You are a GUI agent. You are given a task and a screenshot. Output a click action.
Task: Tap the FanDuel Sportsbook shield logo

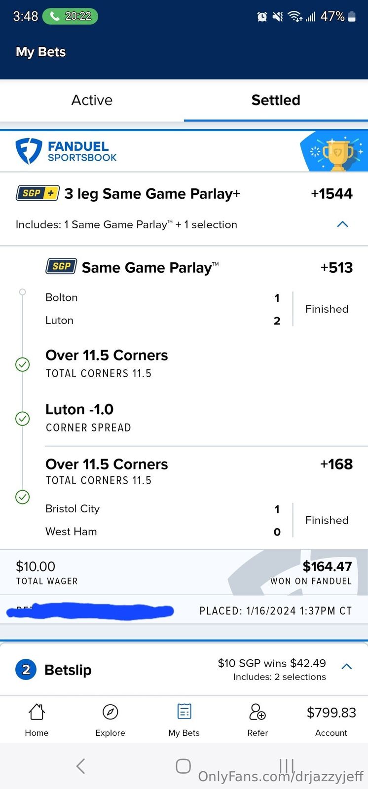[29, 151]
